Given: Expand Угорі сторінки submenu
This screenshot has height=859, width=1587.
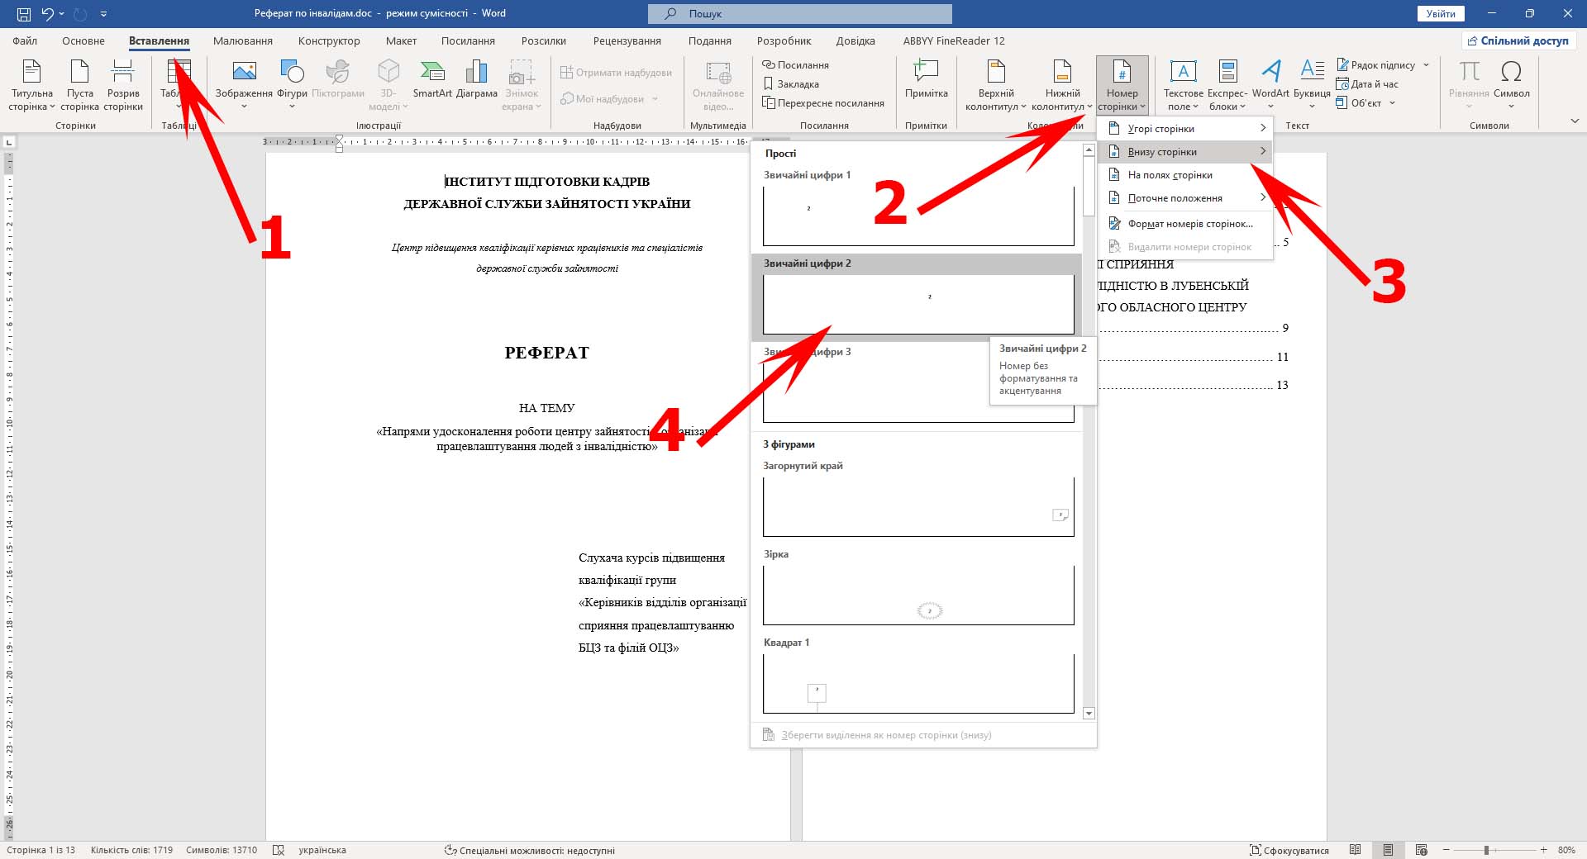Looking at the screenshot, I should pos(1185,128).
